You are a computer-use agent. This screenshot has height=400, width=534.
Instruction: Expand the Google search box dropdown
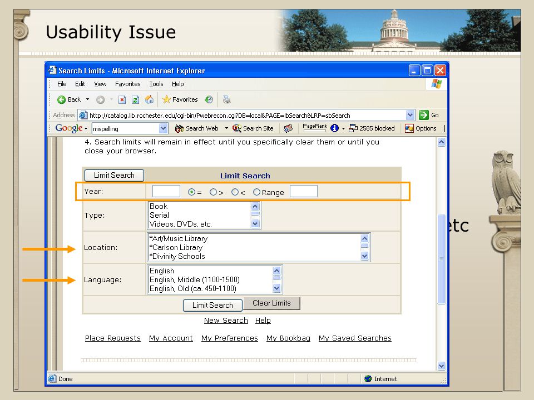pyautogui.click(x=164, y=128)
